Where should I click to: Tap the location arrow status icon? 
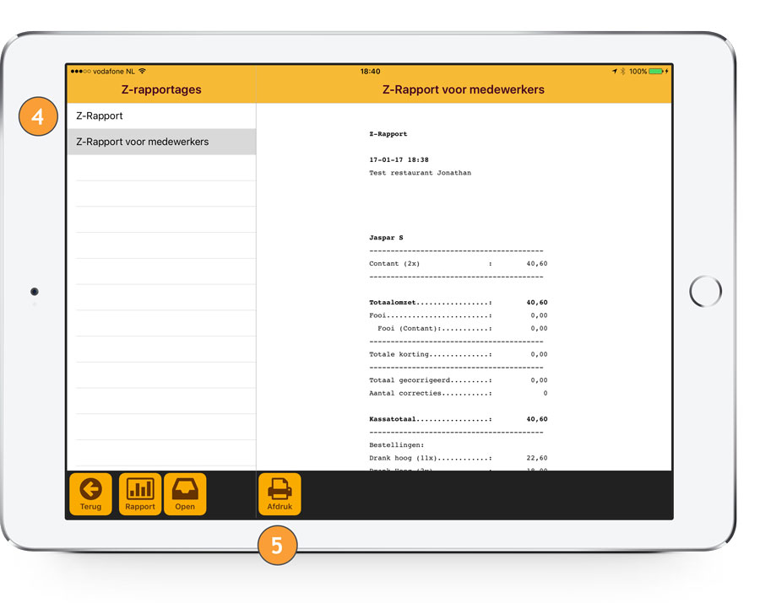click(x=615, y=72)
